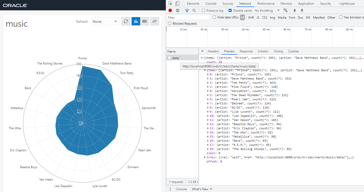364x192 pixels.
Task: Click the Dave Matthews Band chart label
Action: 117,63
